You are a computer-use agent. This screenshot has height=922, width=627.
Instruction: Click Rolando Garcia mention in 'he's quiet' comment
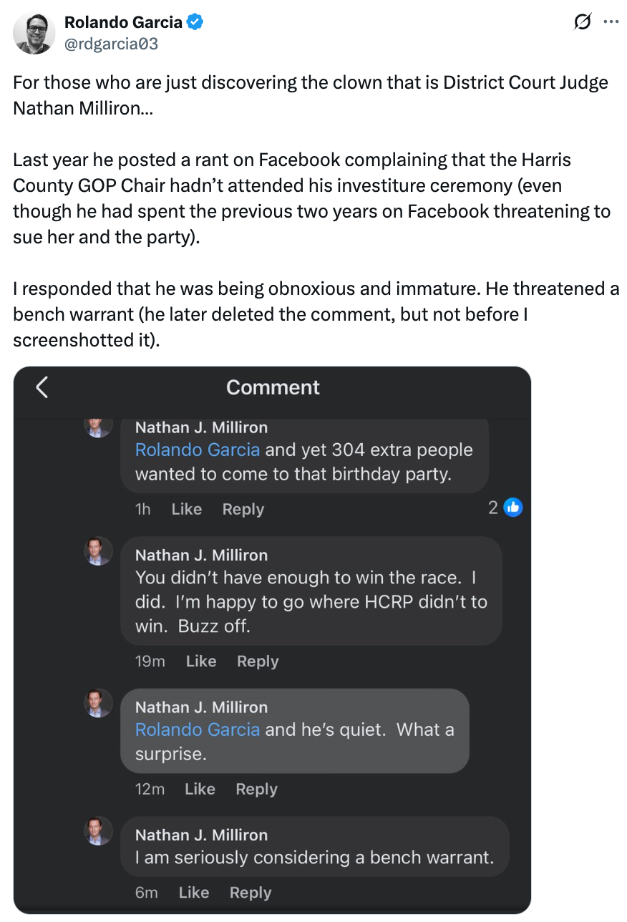[198, 729]
